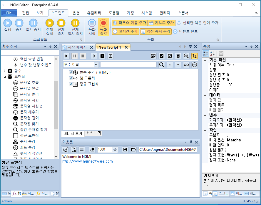The width and height of the screenshot is (261, 205).
Task: Uncheck the 변수 추가 ( HTML ) checkbox
Action: [x=71, y=72]
